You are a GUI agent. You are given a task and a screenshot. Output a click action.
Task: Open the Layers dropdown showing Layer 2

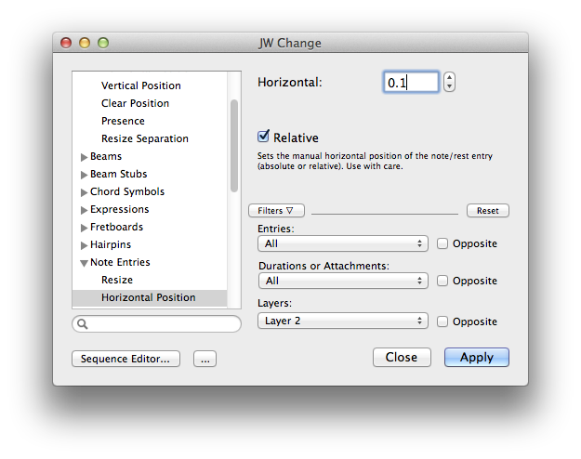click(341, 321)
